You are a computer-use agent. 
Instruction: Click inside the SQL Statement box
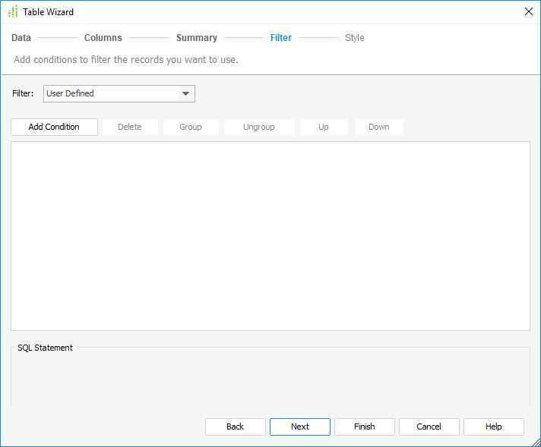pyautogui.click(x=270, y=379)
